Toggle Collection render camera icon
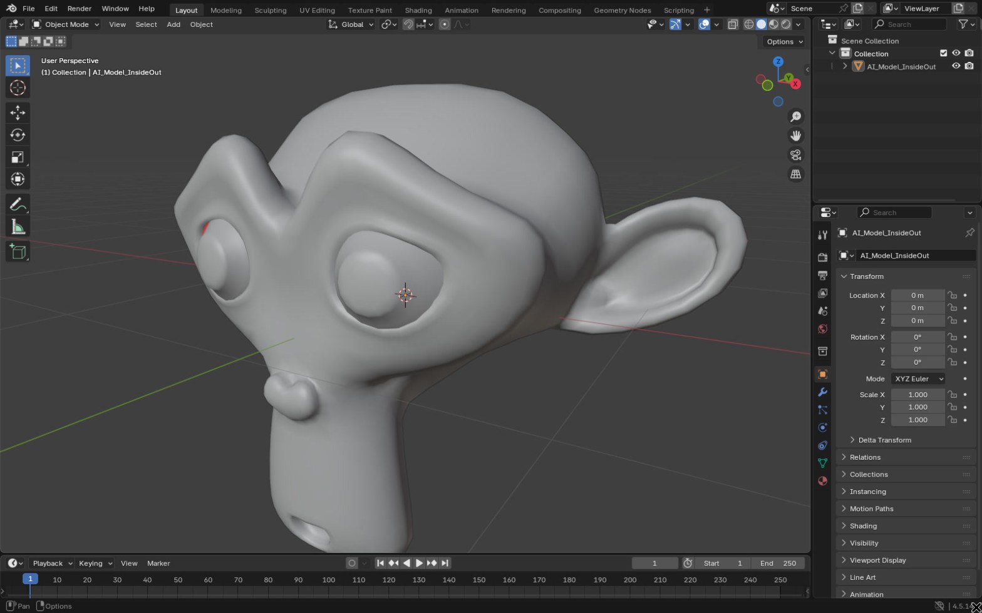 click(x=969, y=53)
